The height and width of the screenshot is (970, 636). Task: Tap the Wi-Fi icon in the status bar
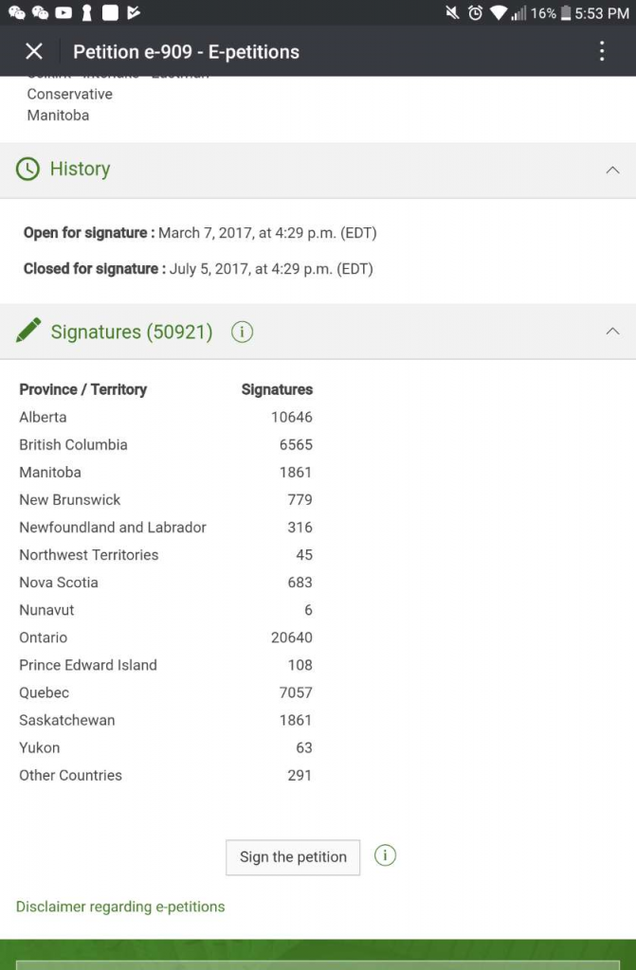point(499,13)
